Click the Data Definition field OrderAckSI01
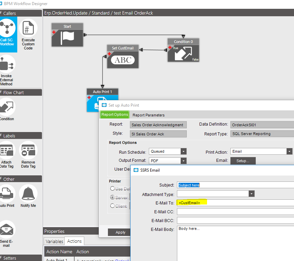This screenshot has width=294, height=261. [262, 125]
